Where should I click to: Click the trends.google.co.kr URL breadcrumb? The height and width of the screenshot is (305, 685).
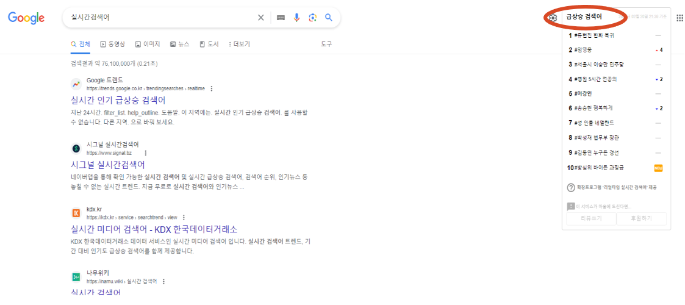click(145, 88)
